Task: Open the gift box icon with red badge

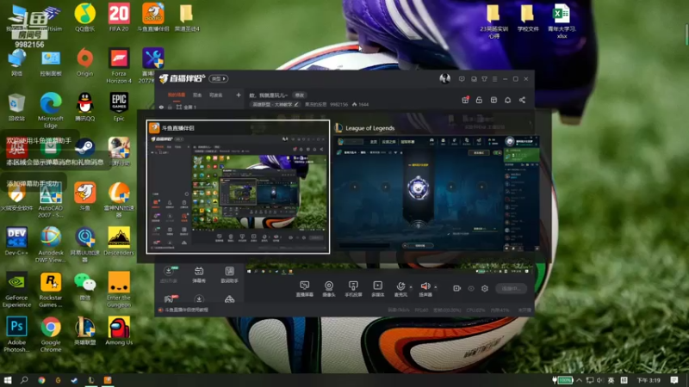Action: 465,100
